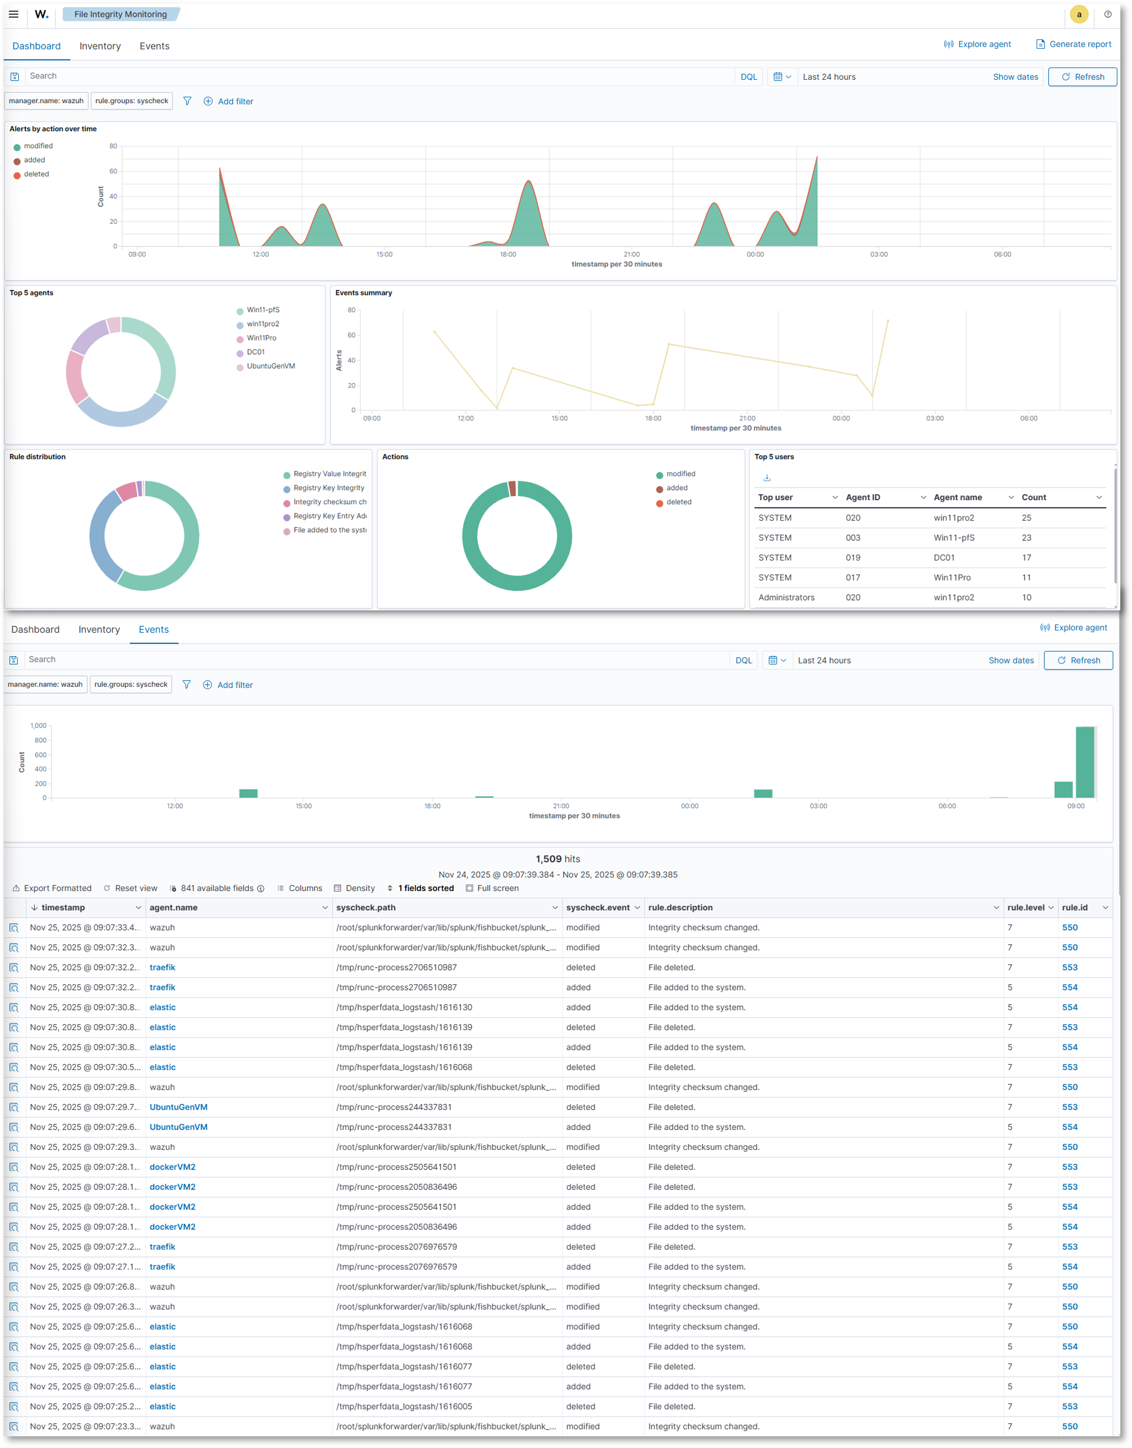
Task: Open the help question-mark icon
Action: [1107, 14]
